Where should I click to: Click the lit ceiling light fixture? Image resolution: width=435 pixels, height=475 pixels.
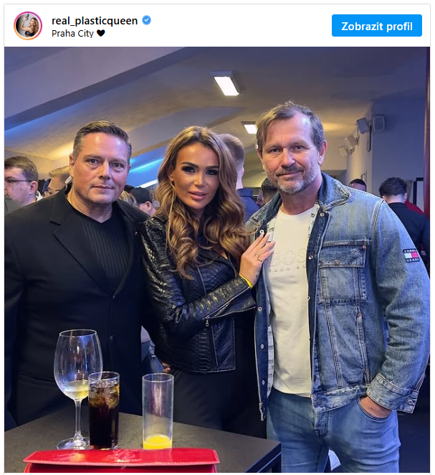[226, 84]
